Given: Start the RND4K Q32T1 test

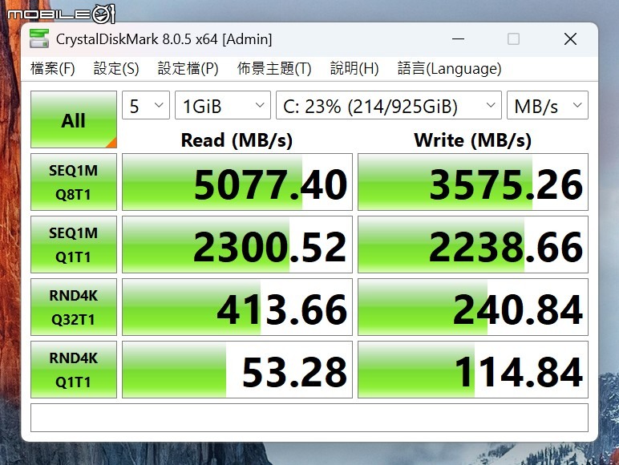Looking at the screenshot, I should coord(74,307).
